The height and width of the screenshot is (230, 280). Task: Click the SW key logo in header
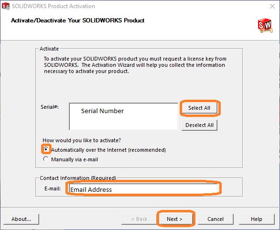265,26
